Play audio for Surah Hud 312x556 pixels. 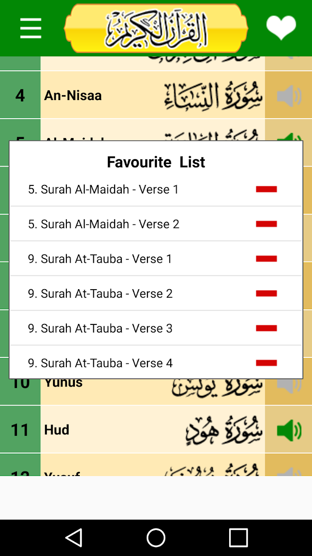click(x=289, y=430)
